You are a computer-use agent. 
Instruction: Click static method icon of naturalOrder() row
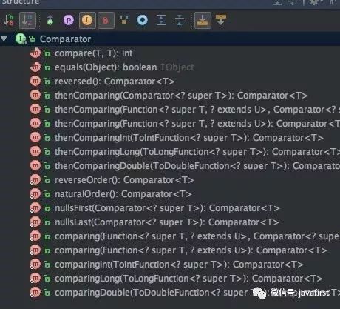pos(35,193)
